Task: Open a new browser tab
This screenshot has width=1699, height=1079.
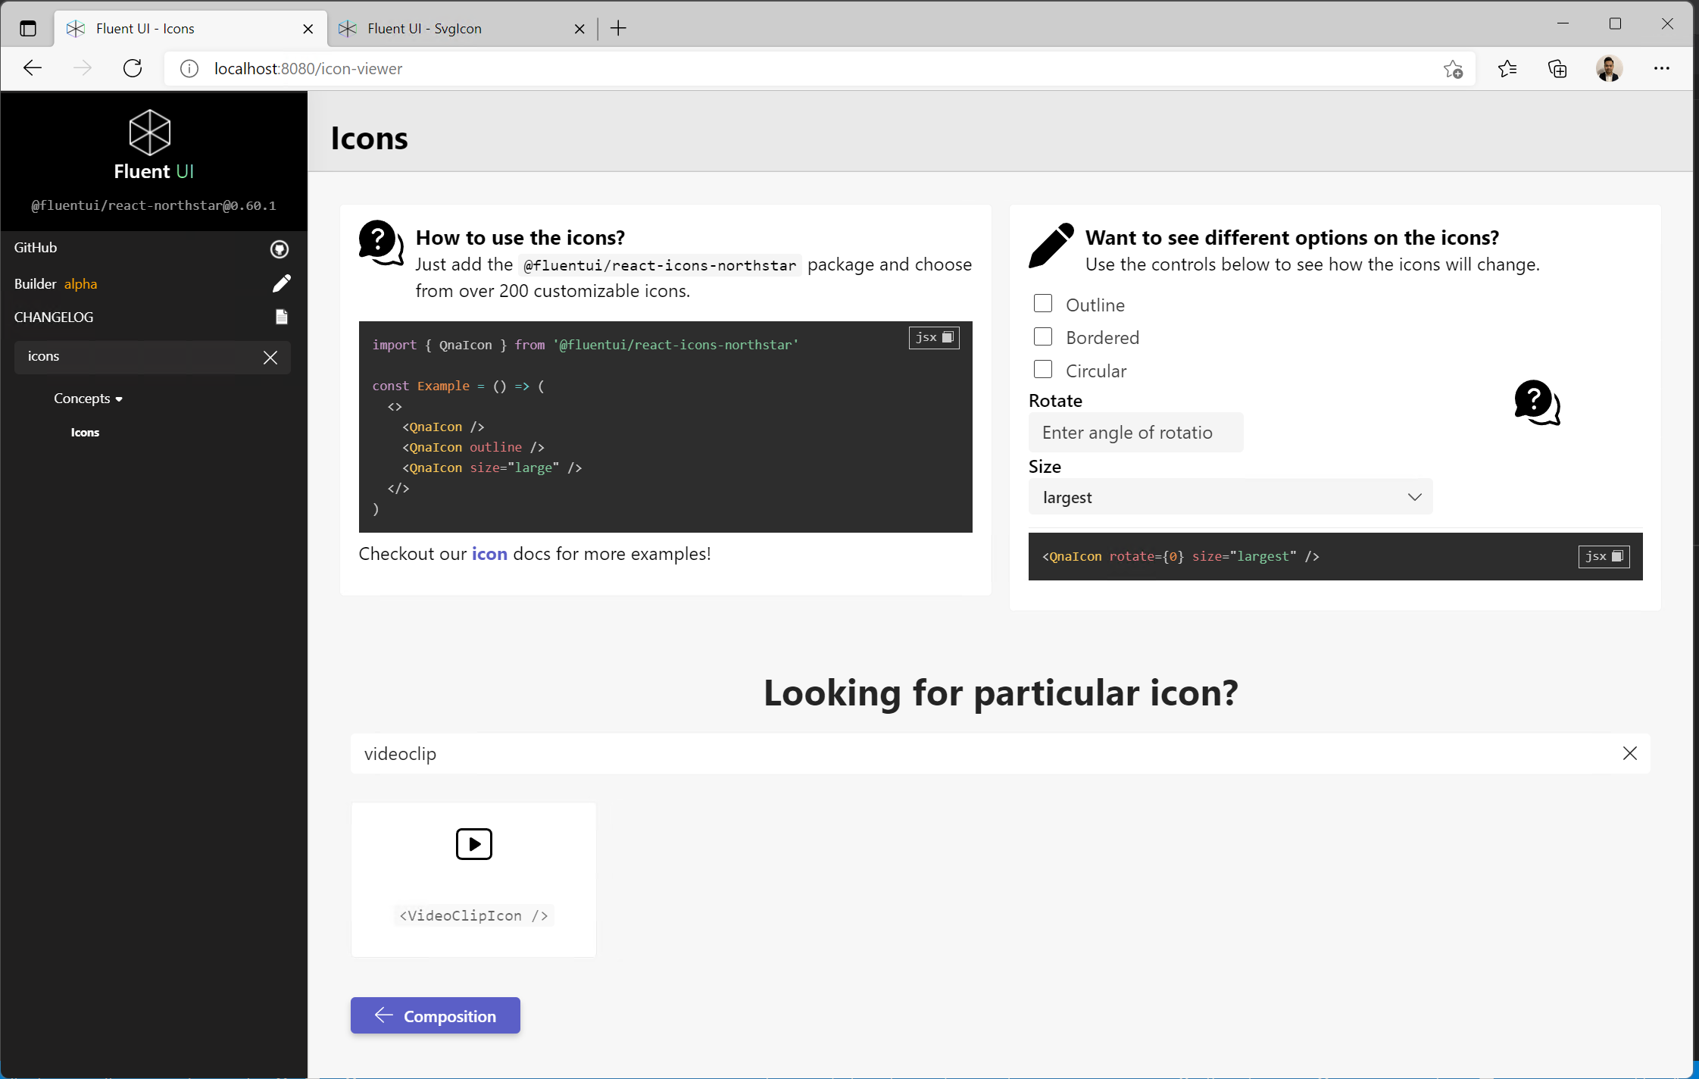Action: pos(618,29)
